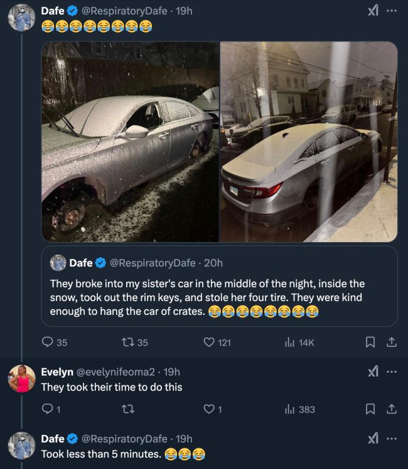Open right photo of car rear
Image resolution: width=408 pixels, height=469 pixels.
308,142
